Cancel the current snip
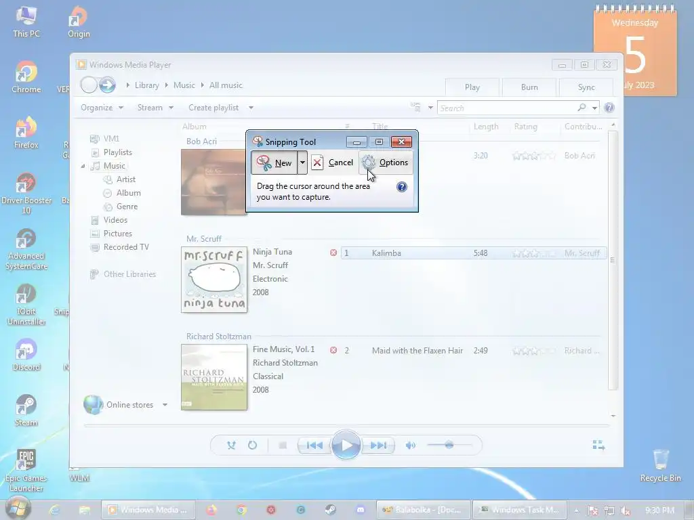Image resolution: width=694 pixels, height=520 pixels. (x=332, y=162)
